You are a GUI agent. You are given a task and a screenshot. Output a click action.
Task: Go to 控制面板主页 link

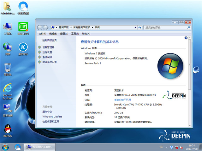click(x=50, y=40)
